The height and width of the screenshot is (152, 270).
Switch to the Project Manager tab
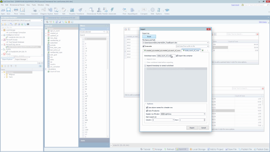pos(21,59)
